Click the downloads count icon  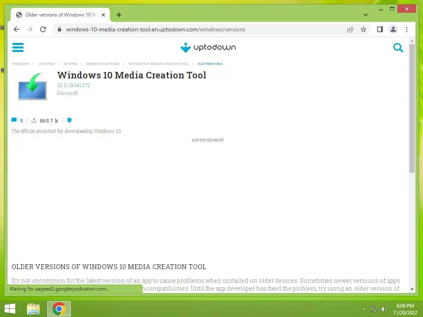[x=34, y=120]
